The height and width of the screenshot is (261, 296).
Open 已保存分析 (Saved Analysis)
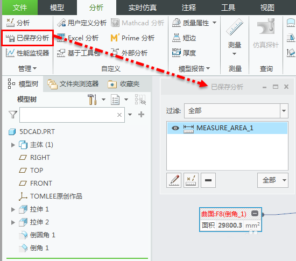point(27,38)
